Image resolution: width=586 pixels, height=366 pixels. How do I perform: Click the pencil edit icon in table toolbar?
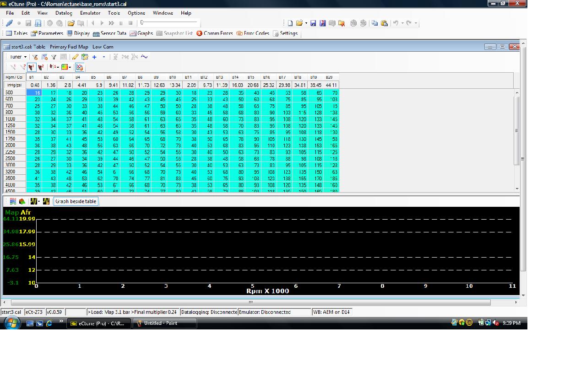pos(75,57)
